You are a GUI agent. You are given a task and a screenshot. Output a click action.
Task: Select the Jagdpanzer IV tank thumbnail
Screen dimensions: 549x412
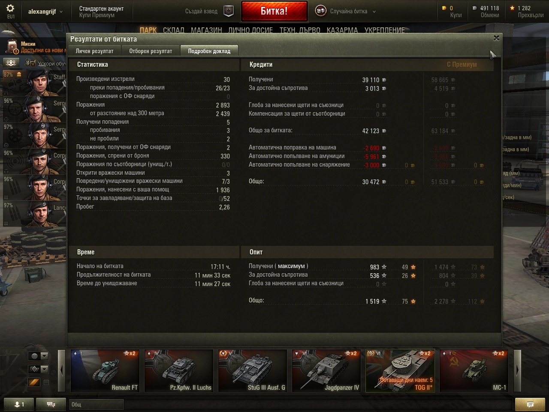tap(326, 370)
